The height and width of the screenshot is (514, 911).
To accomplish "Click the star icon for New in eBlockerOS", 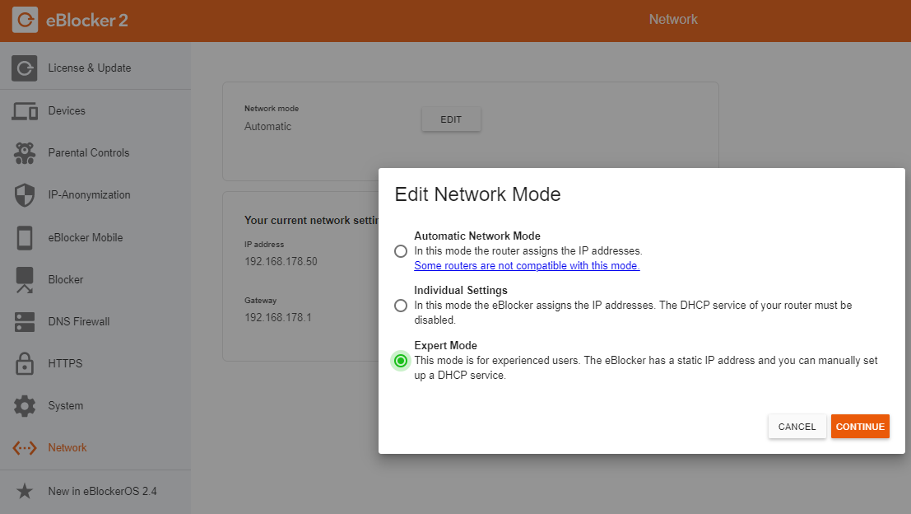I will tap(25, 491).
